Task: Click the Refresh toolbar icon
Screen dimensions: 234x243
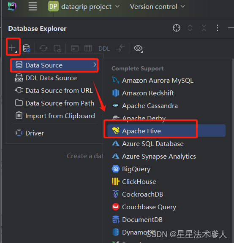Action: click(x=44, y=48)
